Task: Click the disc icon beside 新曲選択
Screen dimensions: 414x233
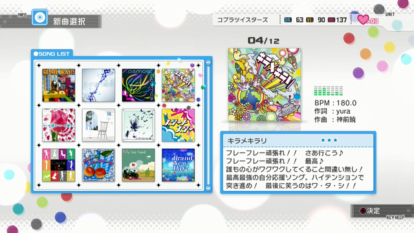Action: click(39, 17)
